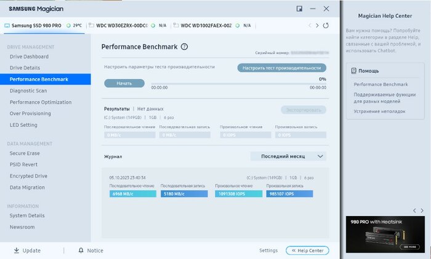Viewport: 431px width, 259px height.
Task: Click the Samsung SSD 980 PRO drive icon
Action: coord(7,26)
